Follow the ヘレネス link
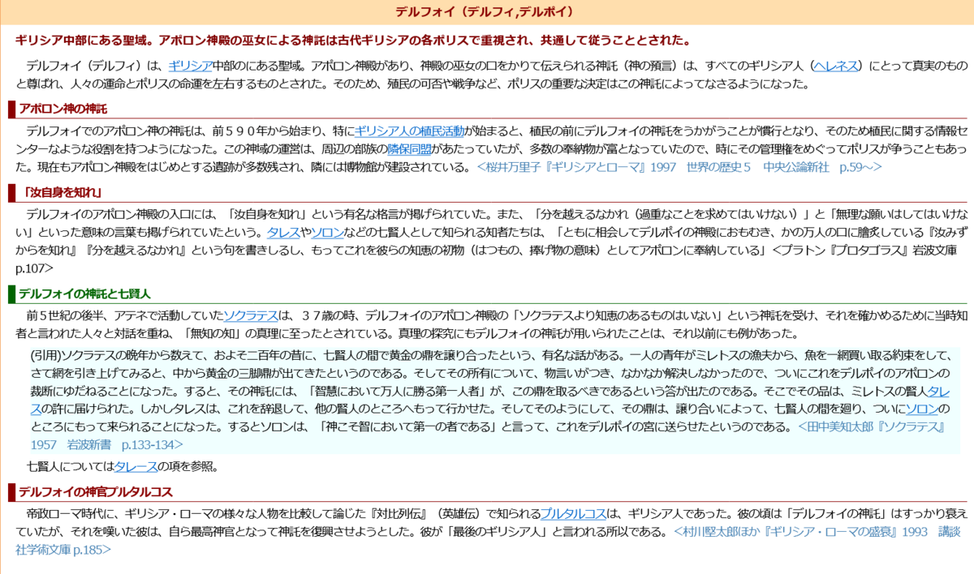This screenshot has width=974, height=574. (x=835, y=66)
